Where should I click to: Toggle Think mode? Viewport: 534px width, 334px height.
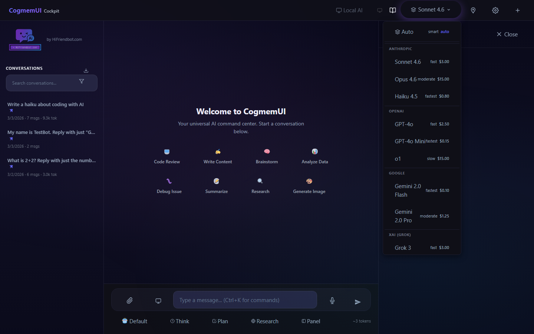(179, 321)
